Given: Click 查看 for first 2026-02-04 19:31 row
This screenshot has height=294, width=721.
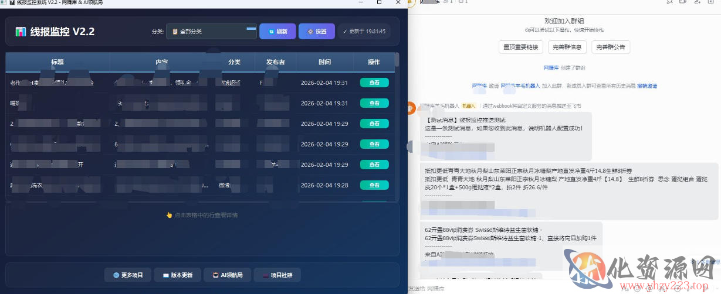Looking at the screenshot, I should (x=374, y=83).
